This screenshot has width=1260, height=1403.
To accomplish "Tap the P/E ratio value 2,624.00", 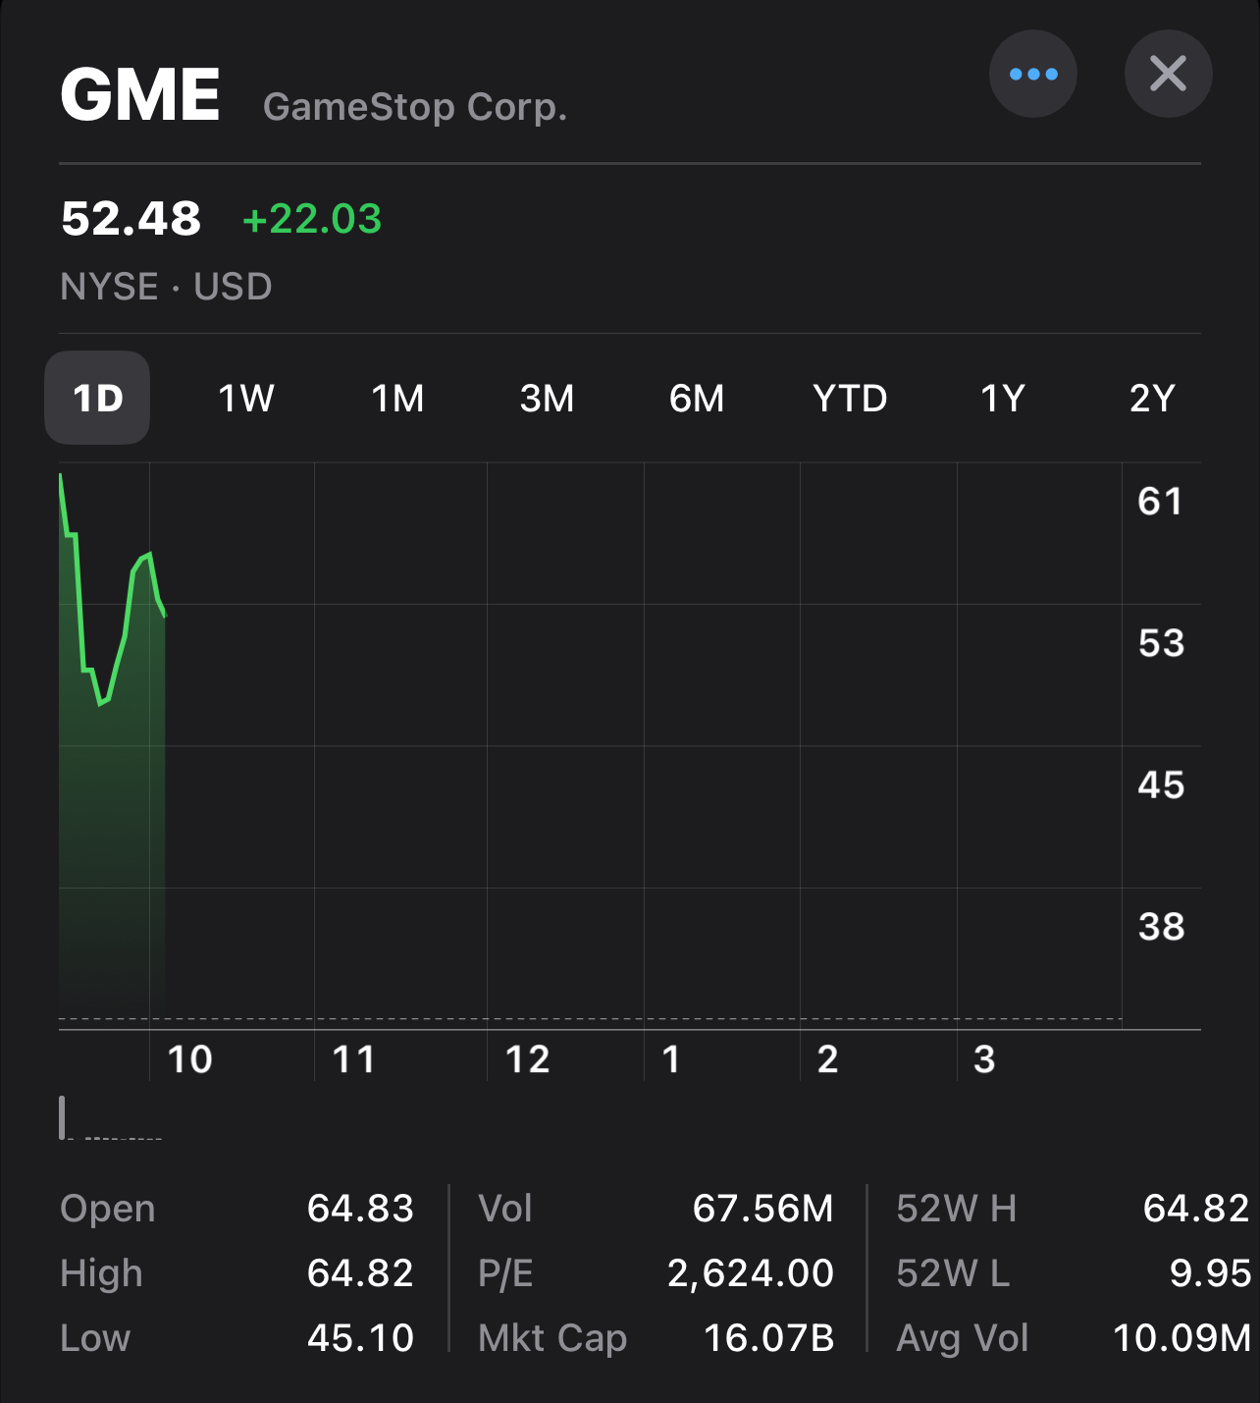I will (750, 1273).
